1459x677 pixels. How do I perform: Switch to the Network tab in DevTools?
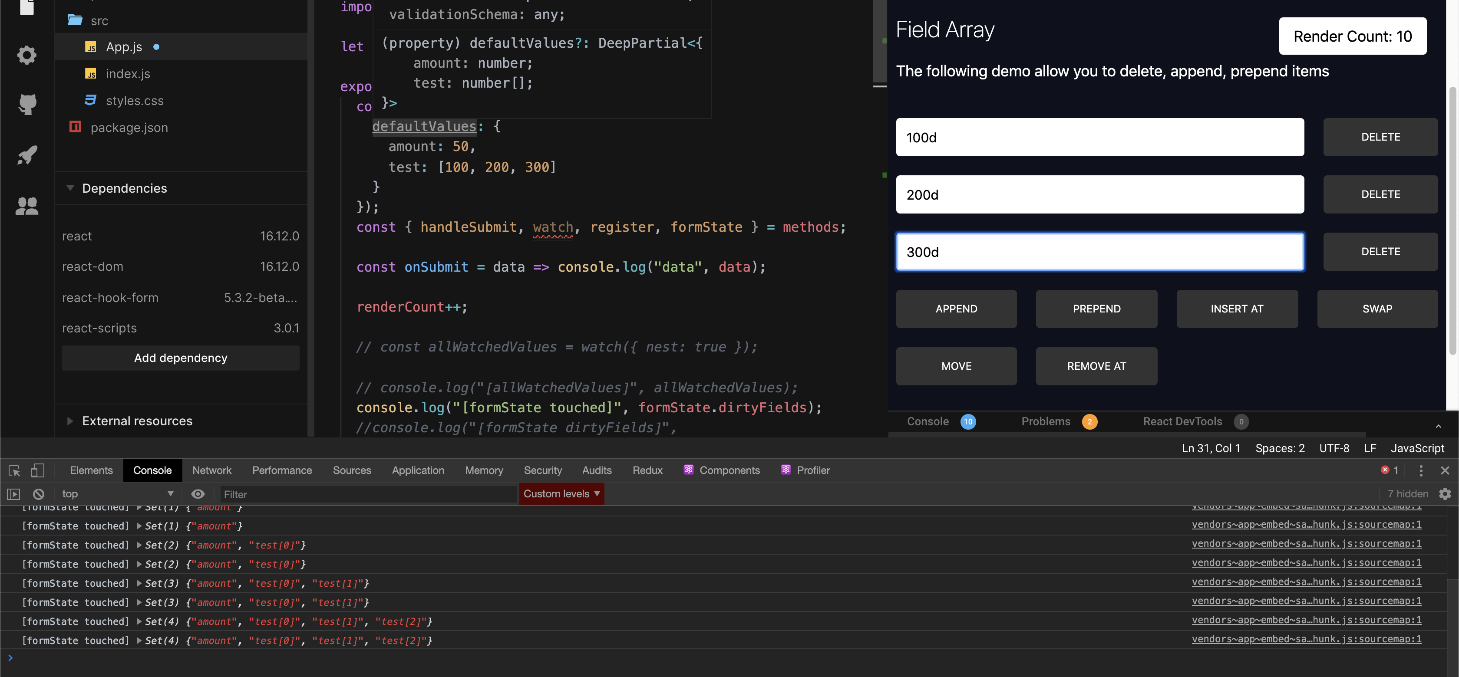point(211,470)
